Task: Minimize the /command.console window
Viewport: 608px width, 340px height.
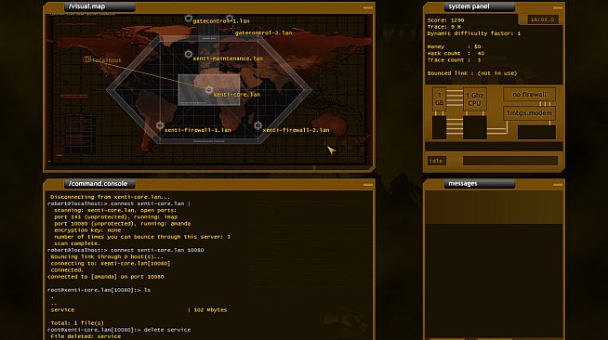Action: coord(368,185)
